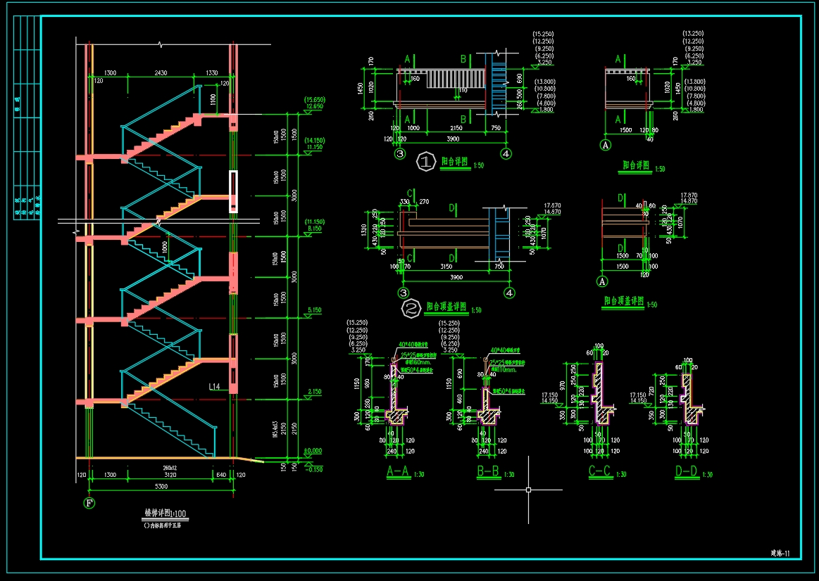Select '阳台顶盖详图' title beside hexagon 2
This screenshot has height=581, width=819.
(x=447, y=307)
